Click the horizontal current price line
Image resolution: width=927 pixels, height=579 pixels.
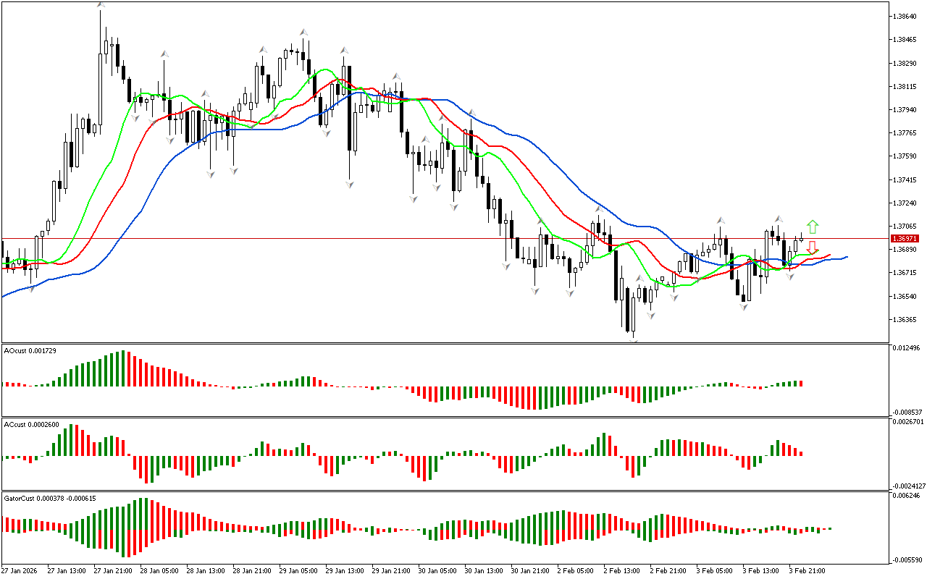(435, 239)
